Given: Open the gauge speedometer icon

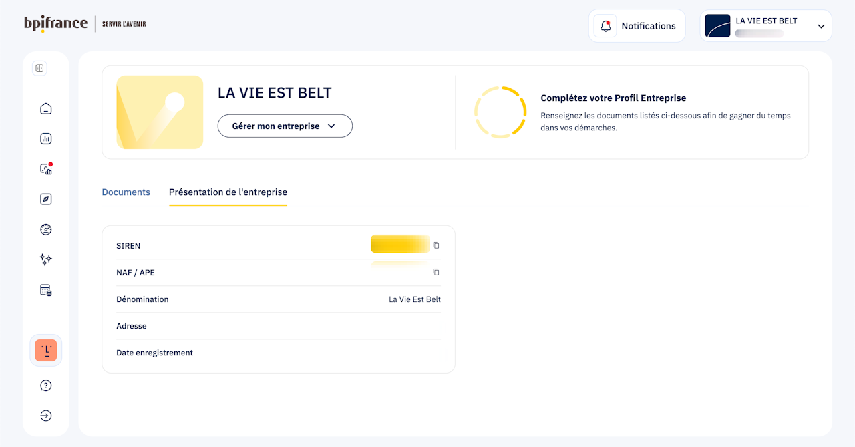Looking at the screenshot, I should pyautogui.click(x=46, y=229).
